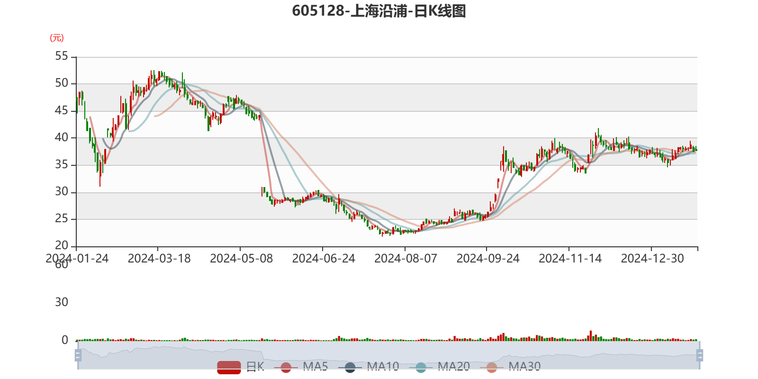Click the (元) unit label

point(57,38)
